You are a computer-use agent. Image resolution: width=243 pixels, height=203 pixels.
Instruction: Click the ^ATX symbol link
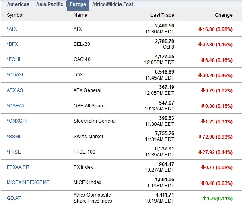(12, 29)
